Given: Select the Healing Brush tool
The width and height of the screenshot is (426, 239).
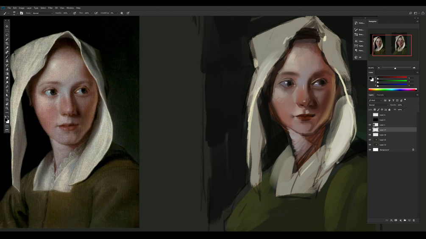Looking at the screenshot, I should click(7, 52).
